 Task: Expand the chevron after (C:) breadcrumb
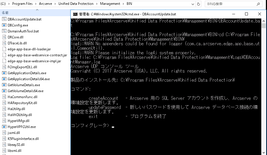tap(9, 4)
